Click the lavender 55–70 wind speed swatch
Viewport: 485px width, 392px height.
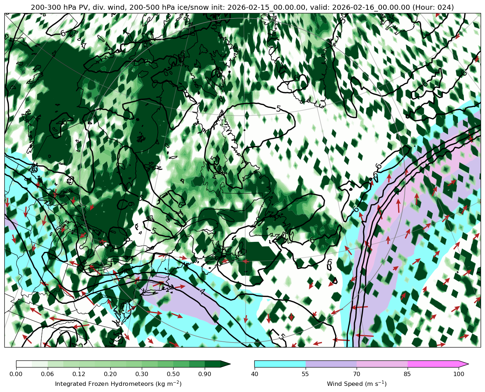coord(331,364)
